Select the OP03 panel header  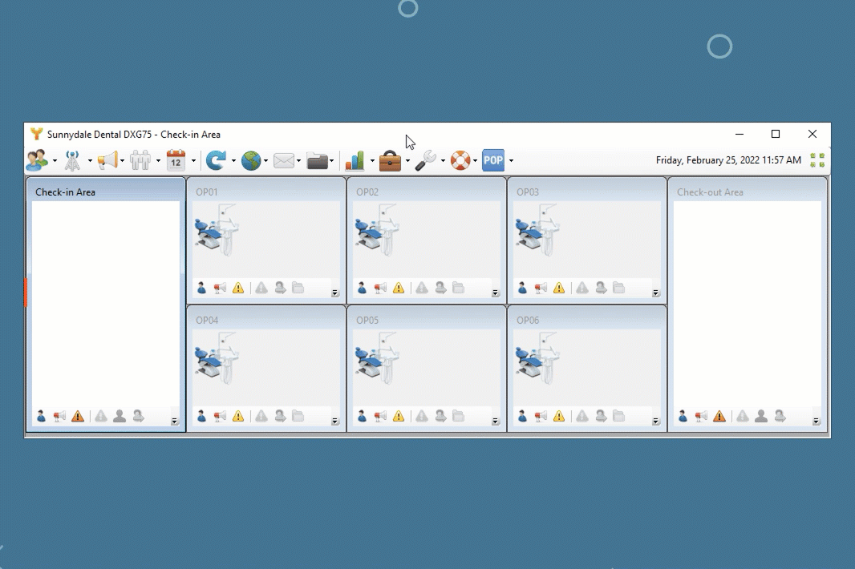tap(587, 192)
